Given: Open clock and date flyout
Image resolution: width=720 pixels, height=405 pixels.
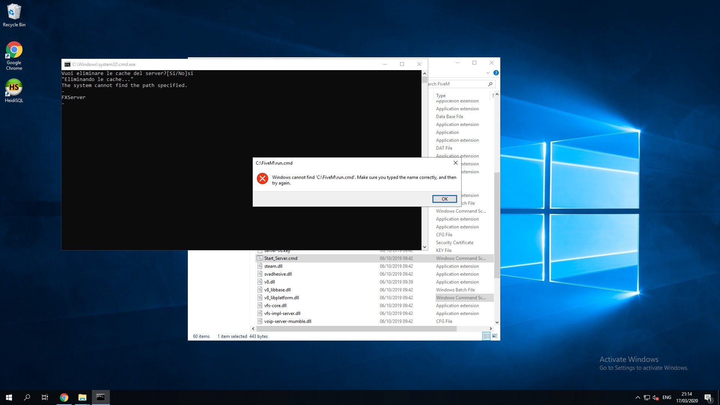Looking at the screenshot, I should click(x=687, y=397).
